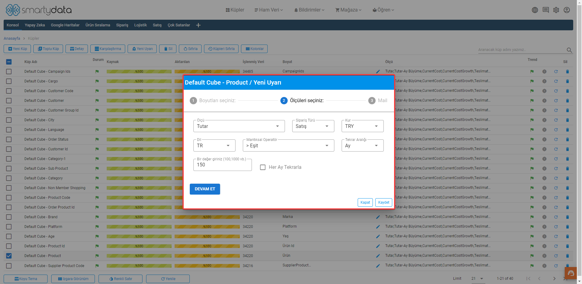
Task: Show info icon for Default Cube - City
Action: click(x=544, y=120)
